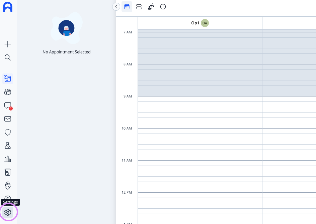The image size is (316, 224).
Task: Switch to stacked rows view icon
Action: pos(139,7)
